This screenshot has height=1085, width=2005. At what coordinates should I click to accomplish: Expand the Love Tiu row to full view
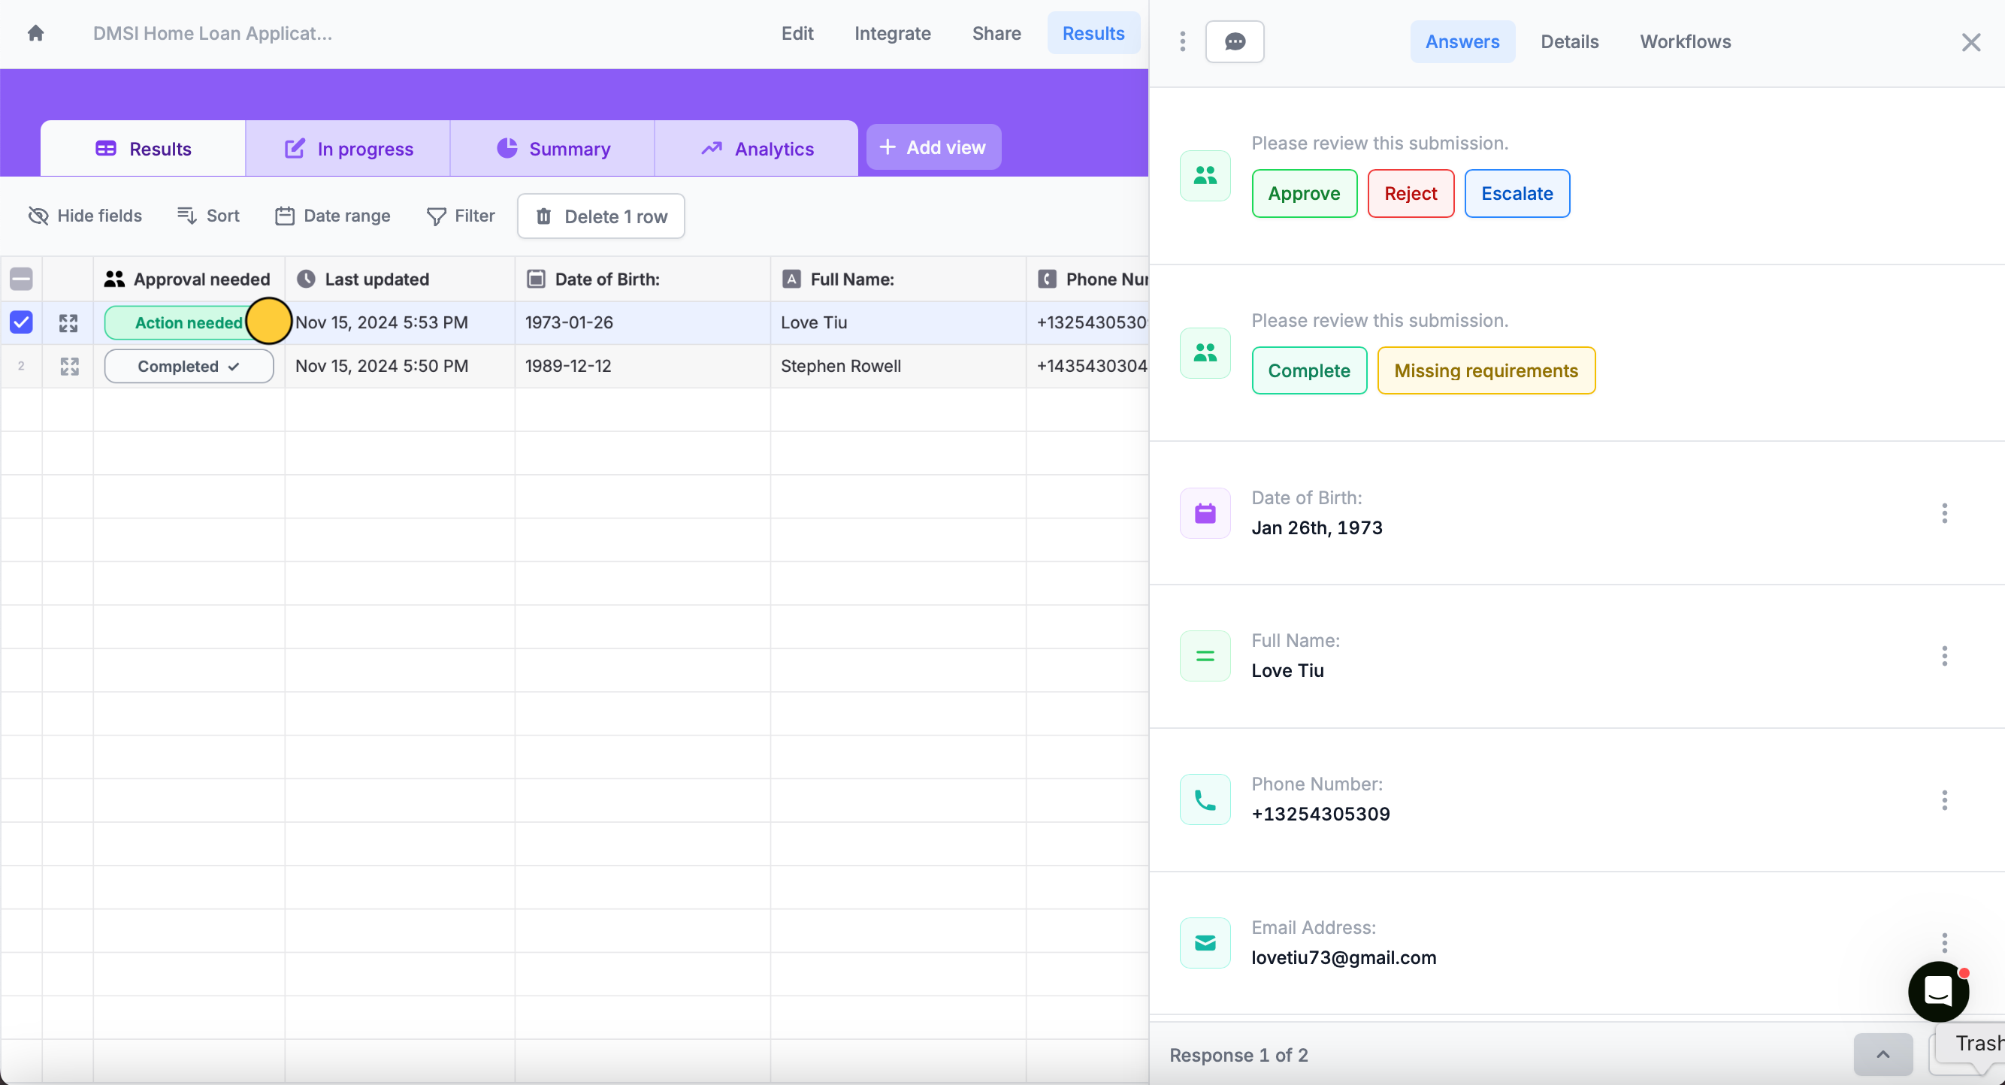point(68,323)
